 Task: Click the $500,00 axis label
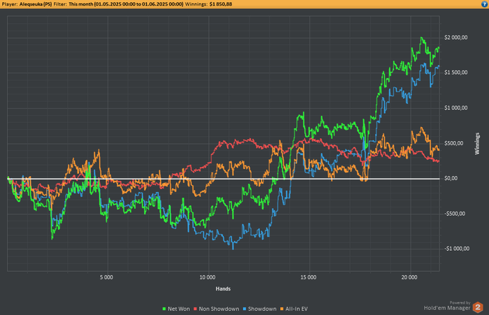pos(453,143)
